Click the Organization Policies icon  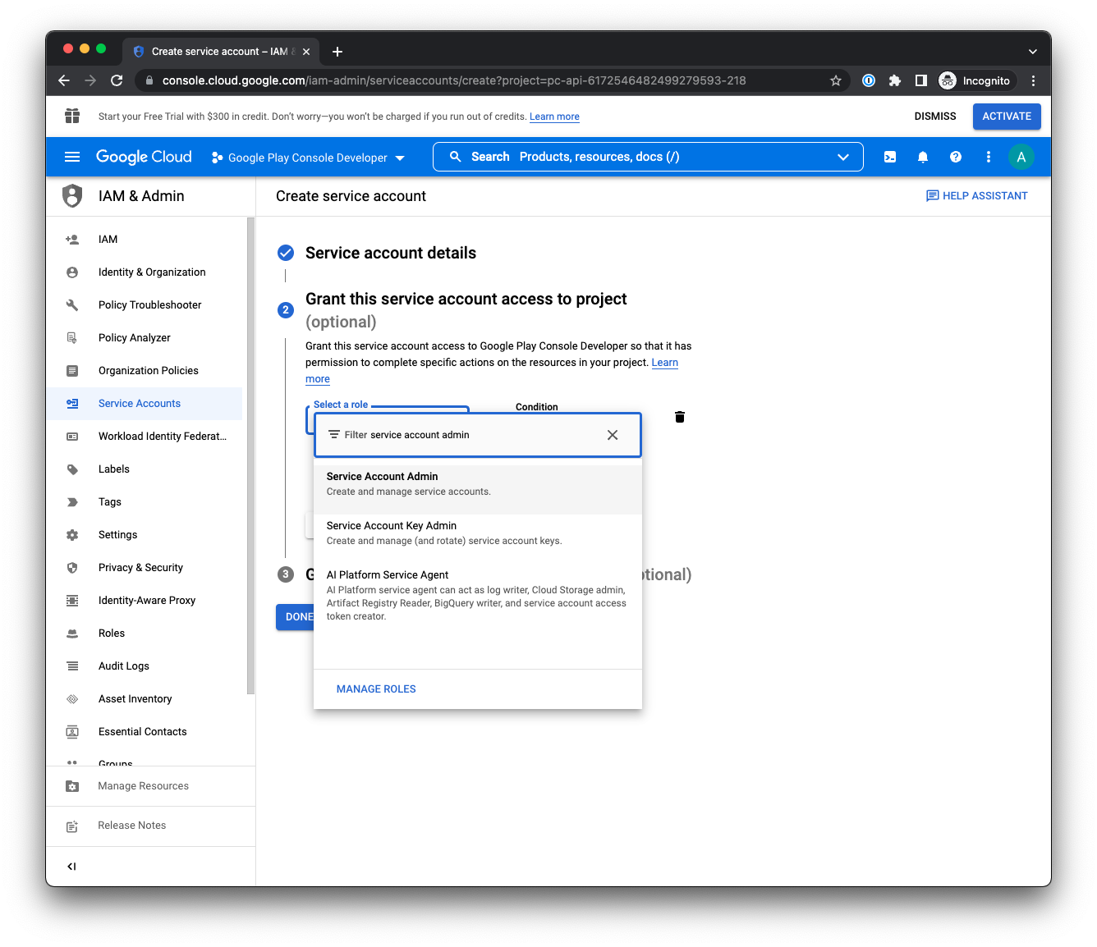[x=72, y=371]
